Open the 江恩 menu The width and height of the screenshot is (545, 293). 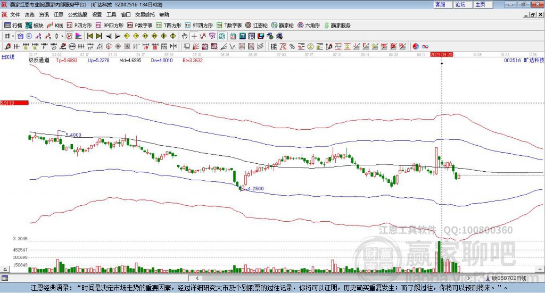click(59, 14)
